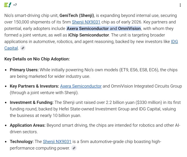Click the green E! source favicon
This screenshot has height=157, width=187.
point(8,5)
